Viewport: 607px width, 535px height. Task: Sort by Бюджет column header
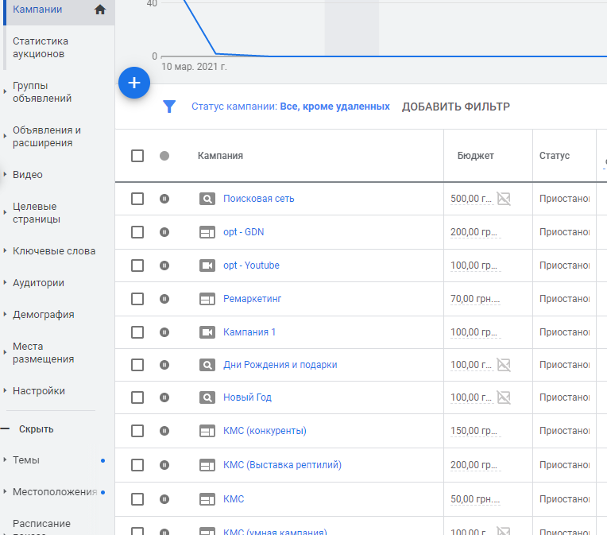475,156
